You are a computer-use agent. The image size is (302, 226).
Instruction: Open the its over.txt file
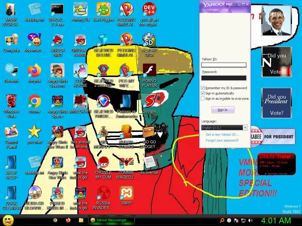click(149, 165)
